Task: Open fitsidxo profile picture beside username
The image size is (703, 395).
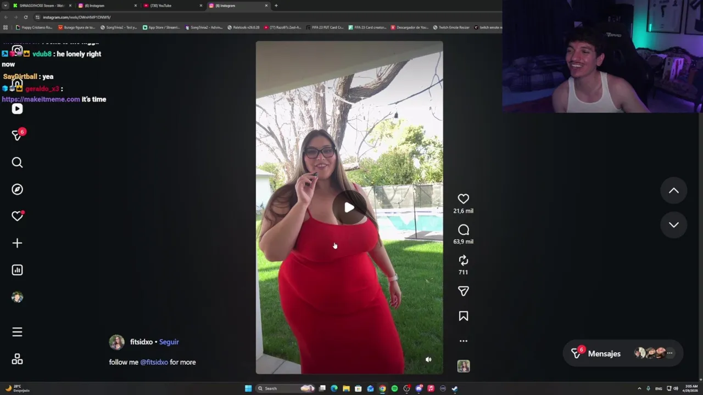Action: point(116,342)
